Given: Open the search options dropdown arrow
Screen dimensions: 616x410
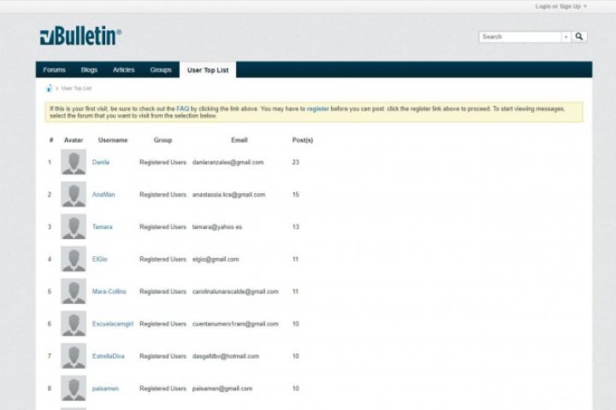Looking at the screenshot, I should [x=566, y=37].
